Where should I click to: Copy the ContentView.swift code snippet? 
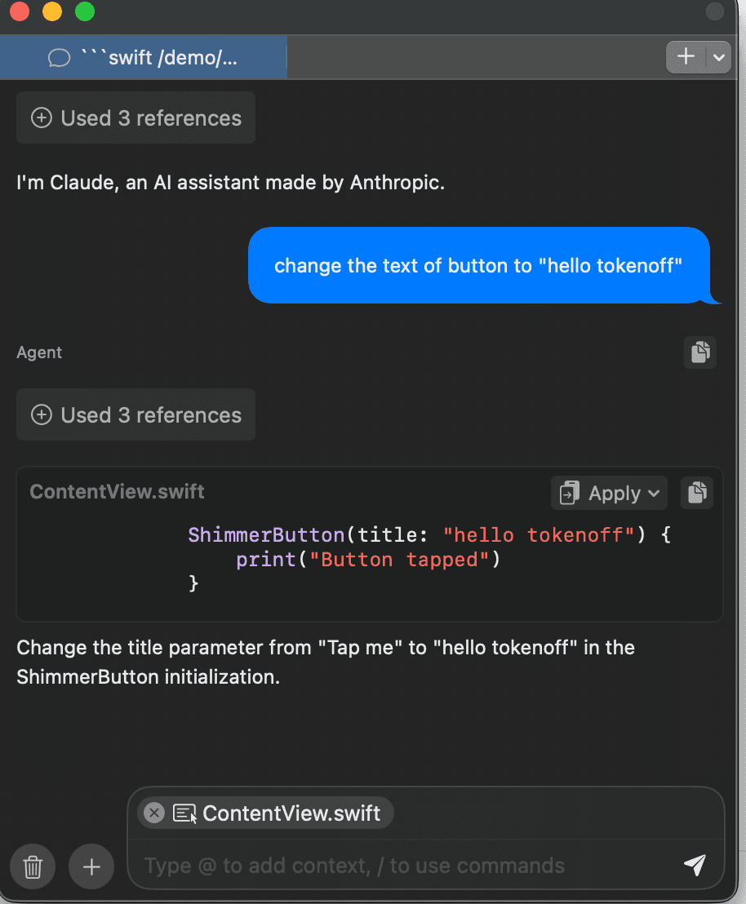click(697, 494)
